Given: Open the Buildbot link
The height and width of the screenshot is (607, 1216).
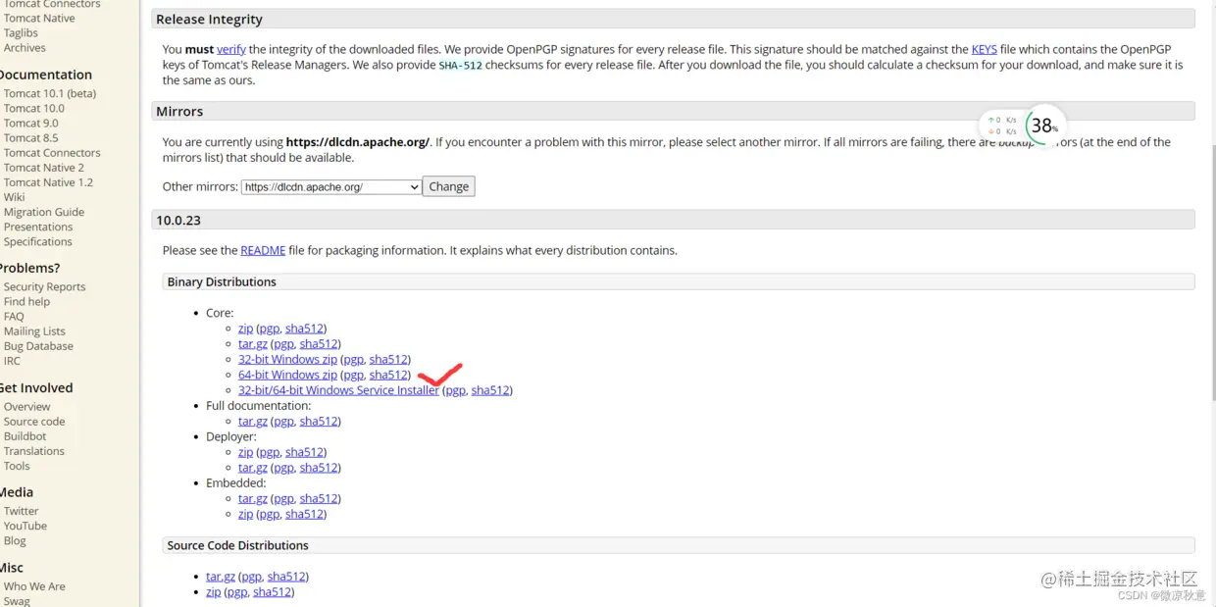Looking at the screenshot, I should tap(25, 436).
